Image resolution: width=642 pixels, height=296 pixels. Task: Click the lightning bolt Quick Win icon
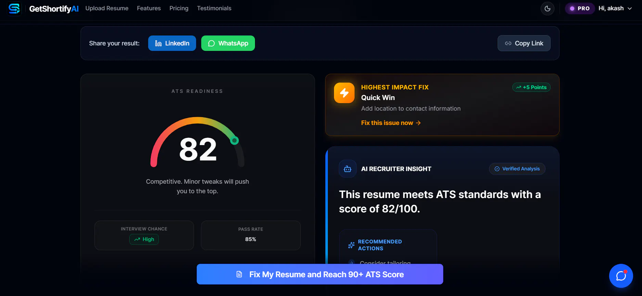(x=344, y=93)
